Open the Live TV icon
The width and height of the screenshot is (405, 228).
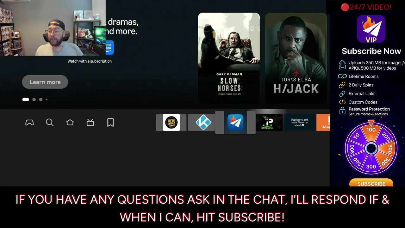coord(90,123)
